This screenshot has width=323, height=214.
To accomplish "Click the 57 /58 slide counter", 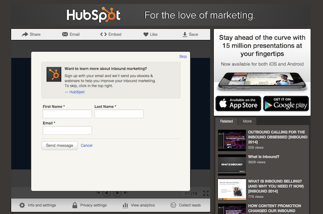I will pos(191,194).
